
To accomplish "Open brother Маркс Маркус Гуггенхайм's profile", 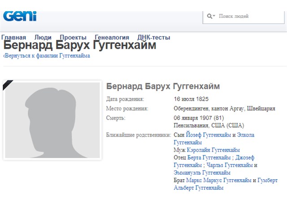I will click(218, 181).
